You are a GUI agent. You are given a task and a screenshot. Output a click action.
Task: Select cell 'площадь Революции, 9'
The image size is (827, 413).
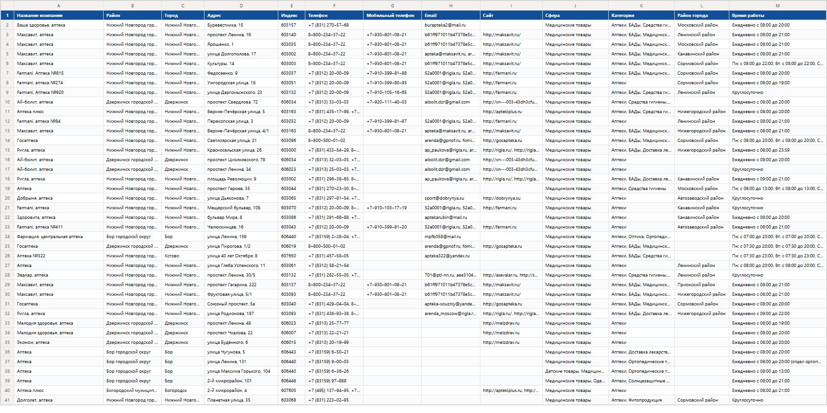point(241,179)
